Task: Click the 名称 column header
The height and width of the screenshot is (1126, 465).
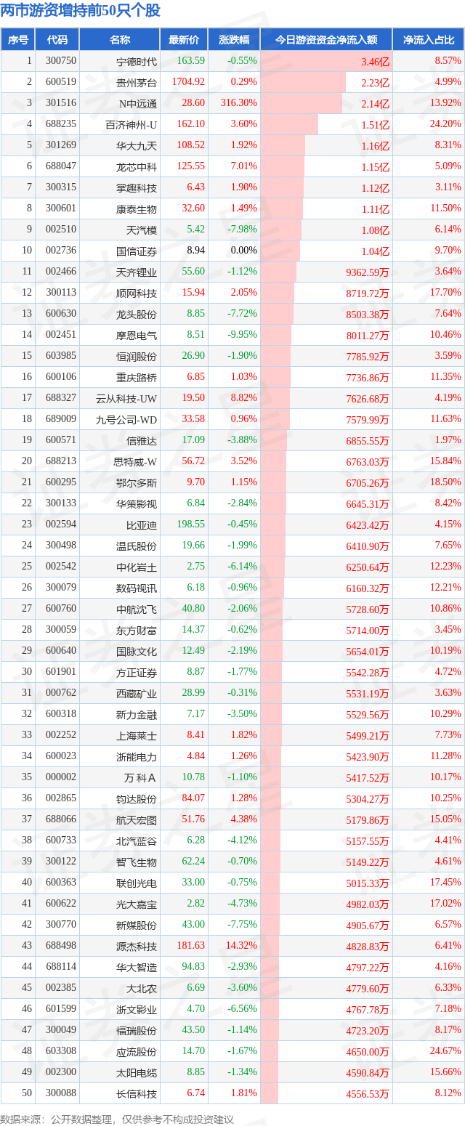Action: pyautogui.click(x=120, y=40)
